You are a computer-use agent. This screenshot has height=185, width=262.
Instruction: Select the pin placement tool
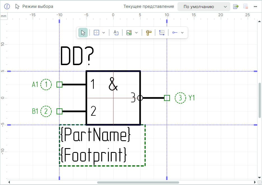click(175, 33)
